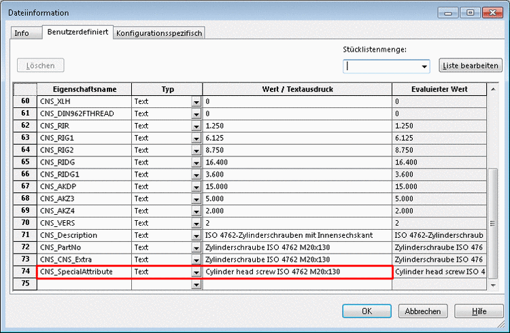Expand Typ dropdown in empty row 75
This screenshot has height=333, width=510.
click(x=196, y=284)
